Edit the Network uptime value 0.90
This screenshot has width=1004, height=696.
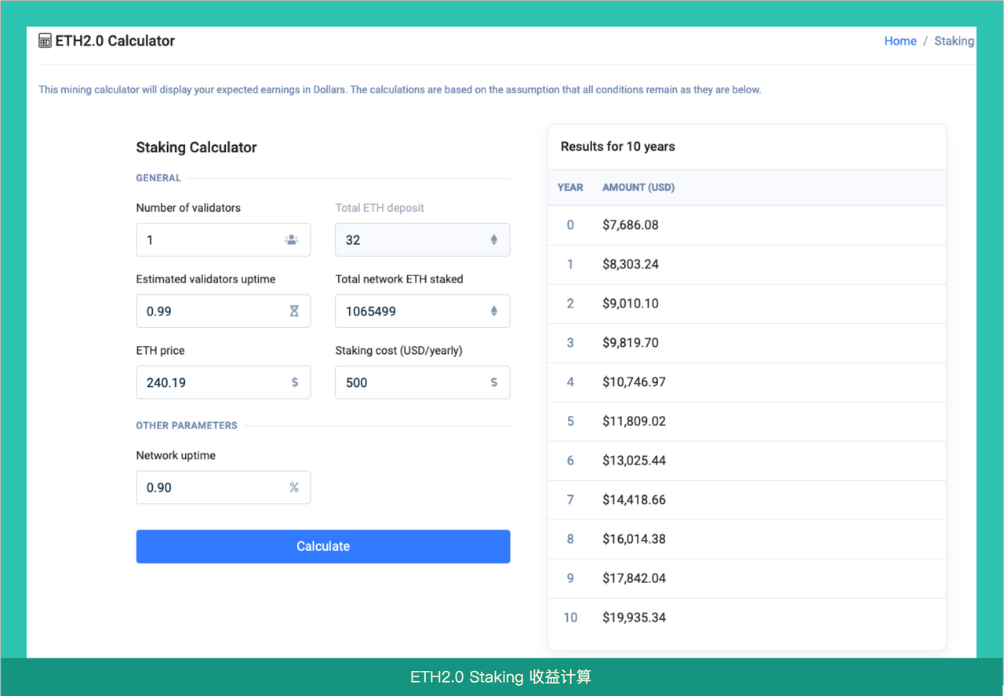224,487
